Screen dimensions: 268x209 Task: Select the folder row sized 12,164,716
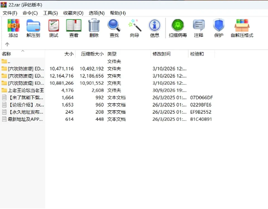click(107, 76)
